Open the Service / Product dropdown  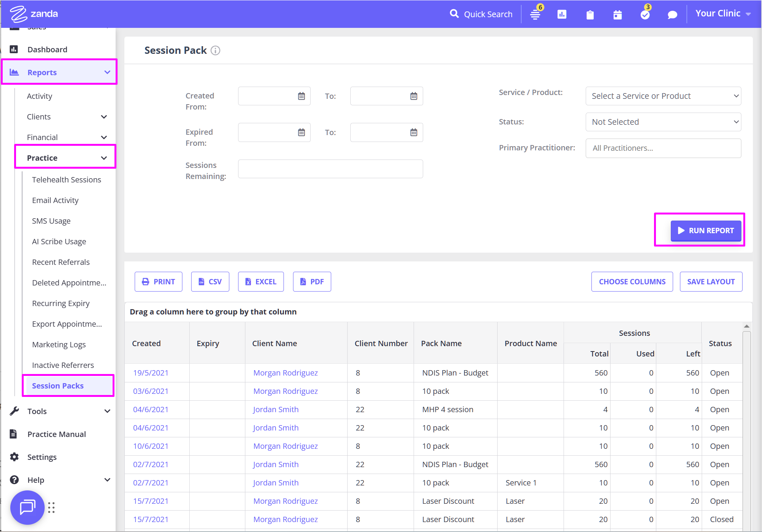pyautogui.click(x=663, y=96)
